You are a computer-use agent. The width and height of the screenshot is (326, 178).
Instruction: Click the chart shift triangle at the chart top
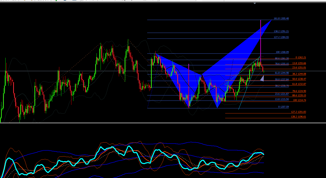coord(255,3)
